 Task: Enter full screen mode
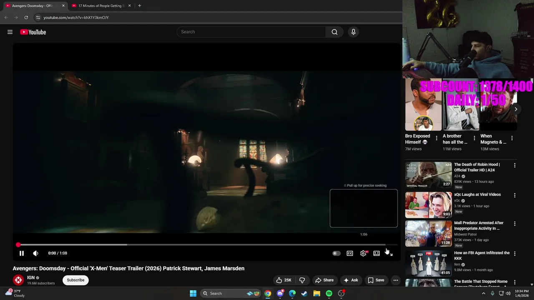pos(390,253)
